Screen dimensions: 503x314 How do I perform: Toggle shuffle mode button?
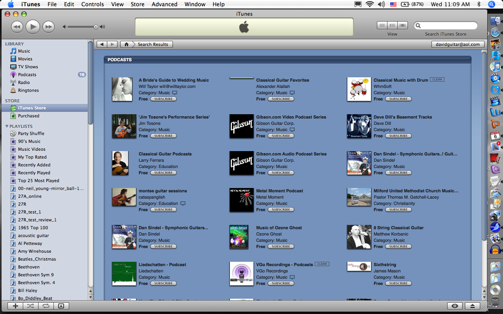pos(31,306)
